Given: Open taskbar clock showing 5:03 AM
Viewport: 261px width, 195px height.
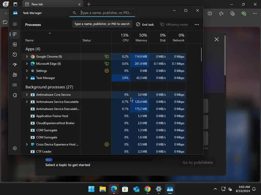Looking at the screenshot, I should pyautogui.click(x=243, y=189).
